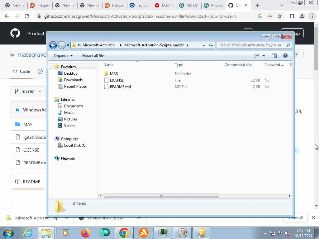Open Explorer help
This screenshot has height=239, width=319.
click(285, 56)
